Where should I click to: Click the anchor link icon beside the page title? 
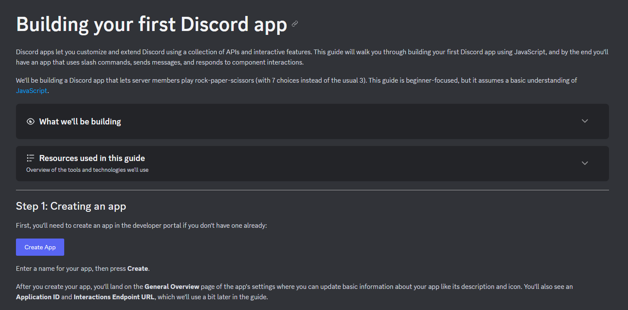pos(295,24)
